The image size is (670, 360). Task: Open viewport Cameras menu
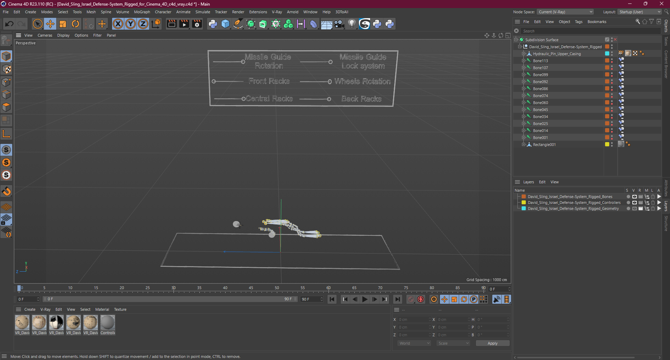coord(45,35)
